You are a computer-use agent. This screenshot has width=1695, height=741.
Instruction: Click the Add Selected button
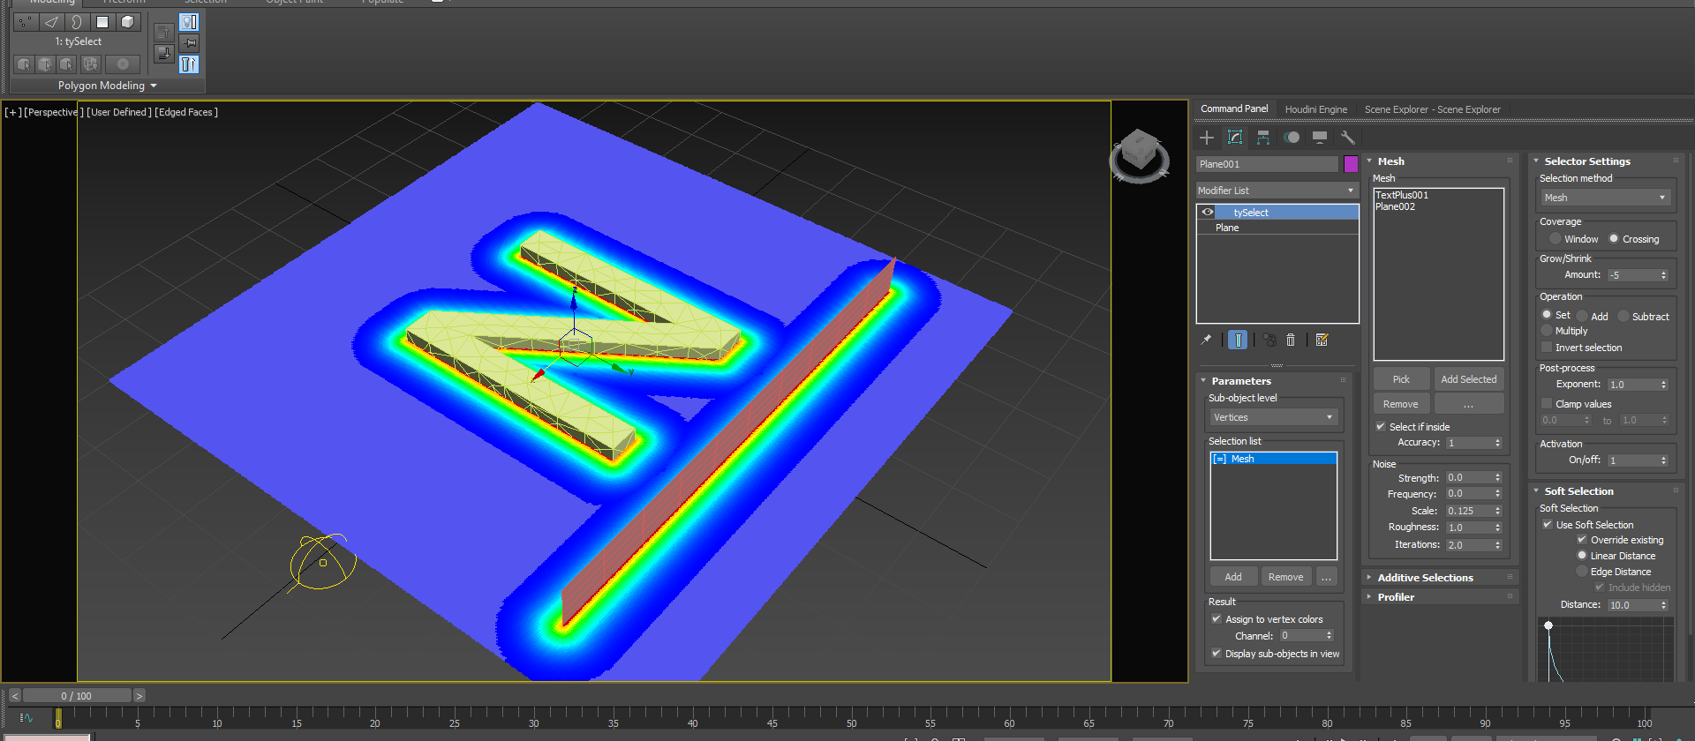[x=1468, y=379]
